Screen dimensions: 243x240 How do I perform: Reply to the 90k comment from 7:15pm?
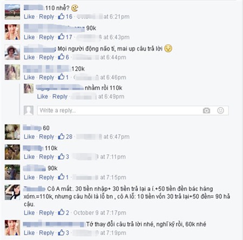[46, 177]
